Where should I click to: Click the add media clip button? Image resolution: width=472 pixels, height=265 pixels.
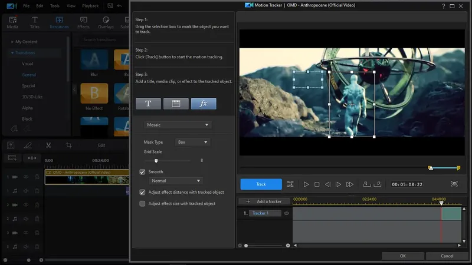[x=176, y=104]
